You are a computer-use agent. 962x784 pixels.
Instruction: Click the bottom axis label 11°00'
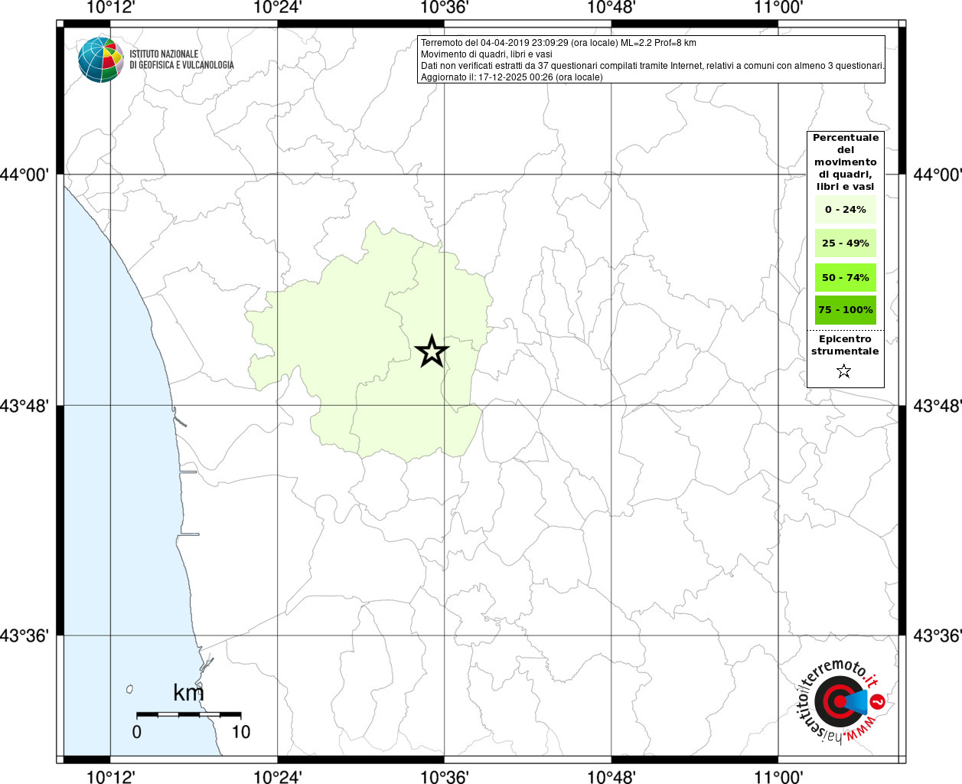pyautogui.click(x=778, y=777)
